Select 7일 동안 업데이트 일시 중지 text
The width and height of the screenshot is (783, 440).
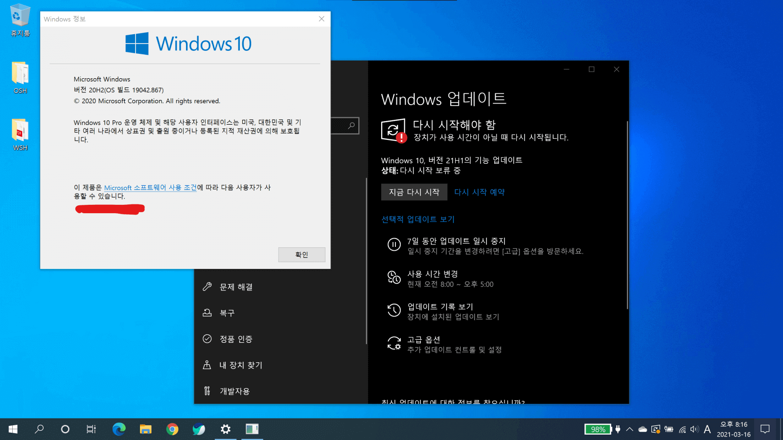click(x=456, y=241)
